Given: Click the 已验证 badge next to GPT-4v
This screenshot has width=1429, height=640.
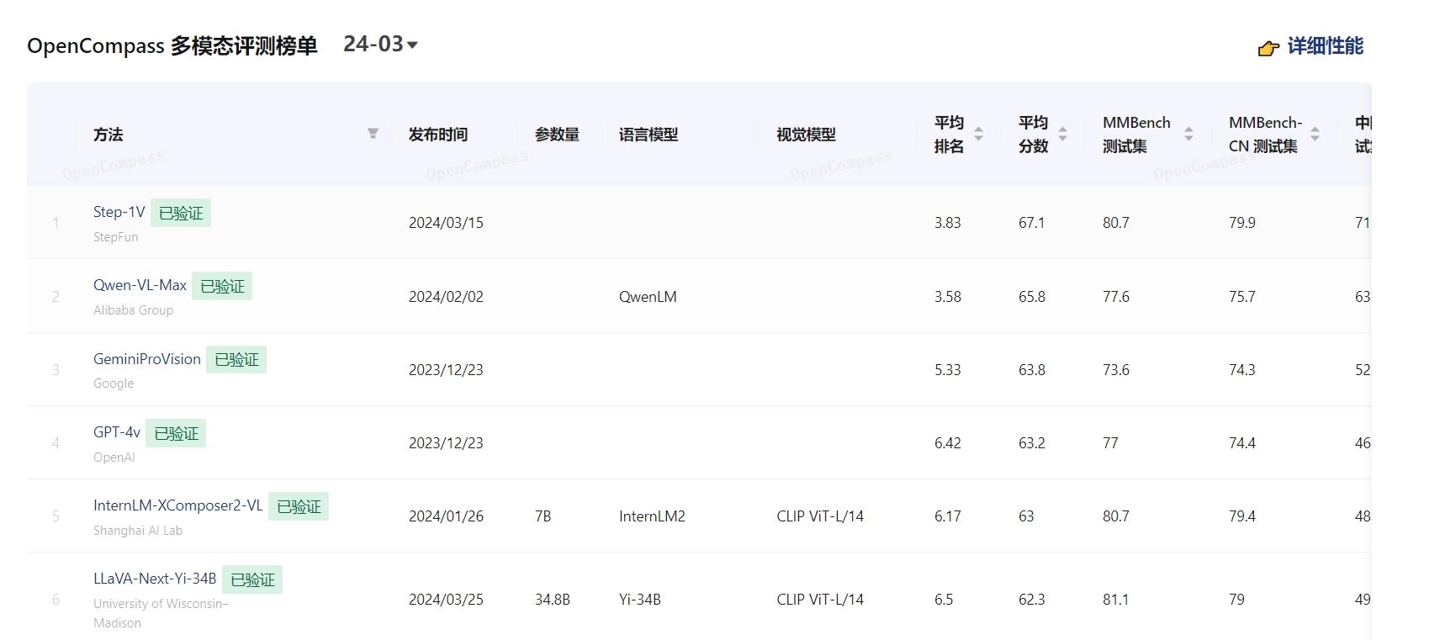Looking at the screenshot, I should [x=176, y=434].
